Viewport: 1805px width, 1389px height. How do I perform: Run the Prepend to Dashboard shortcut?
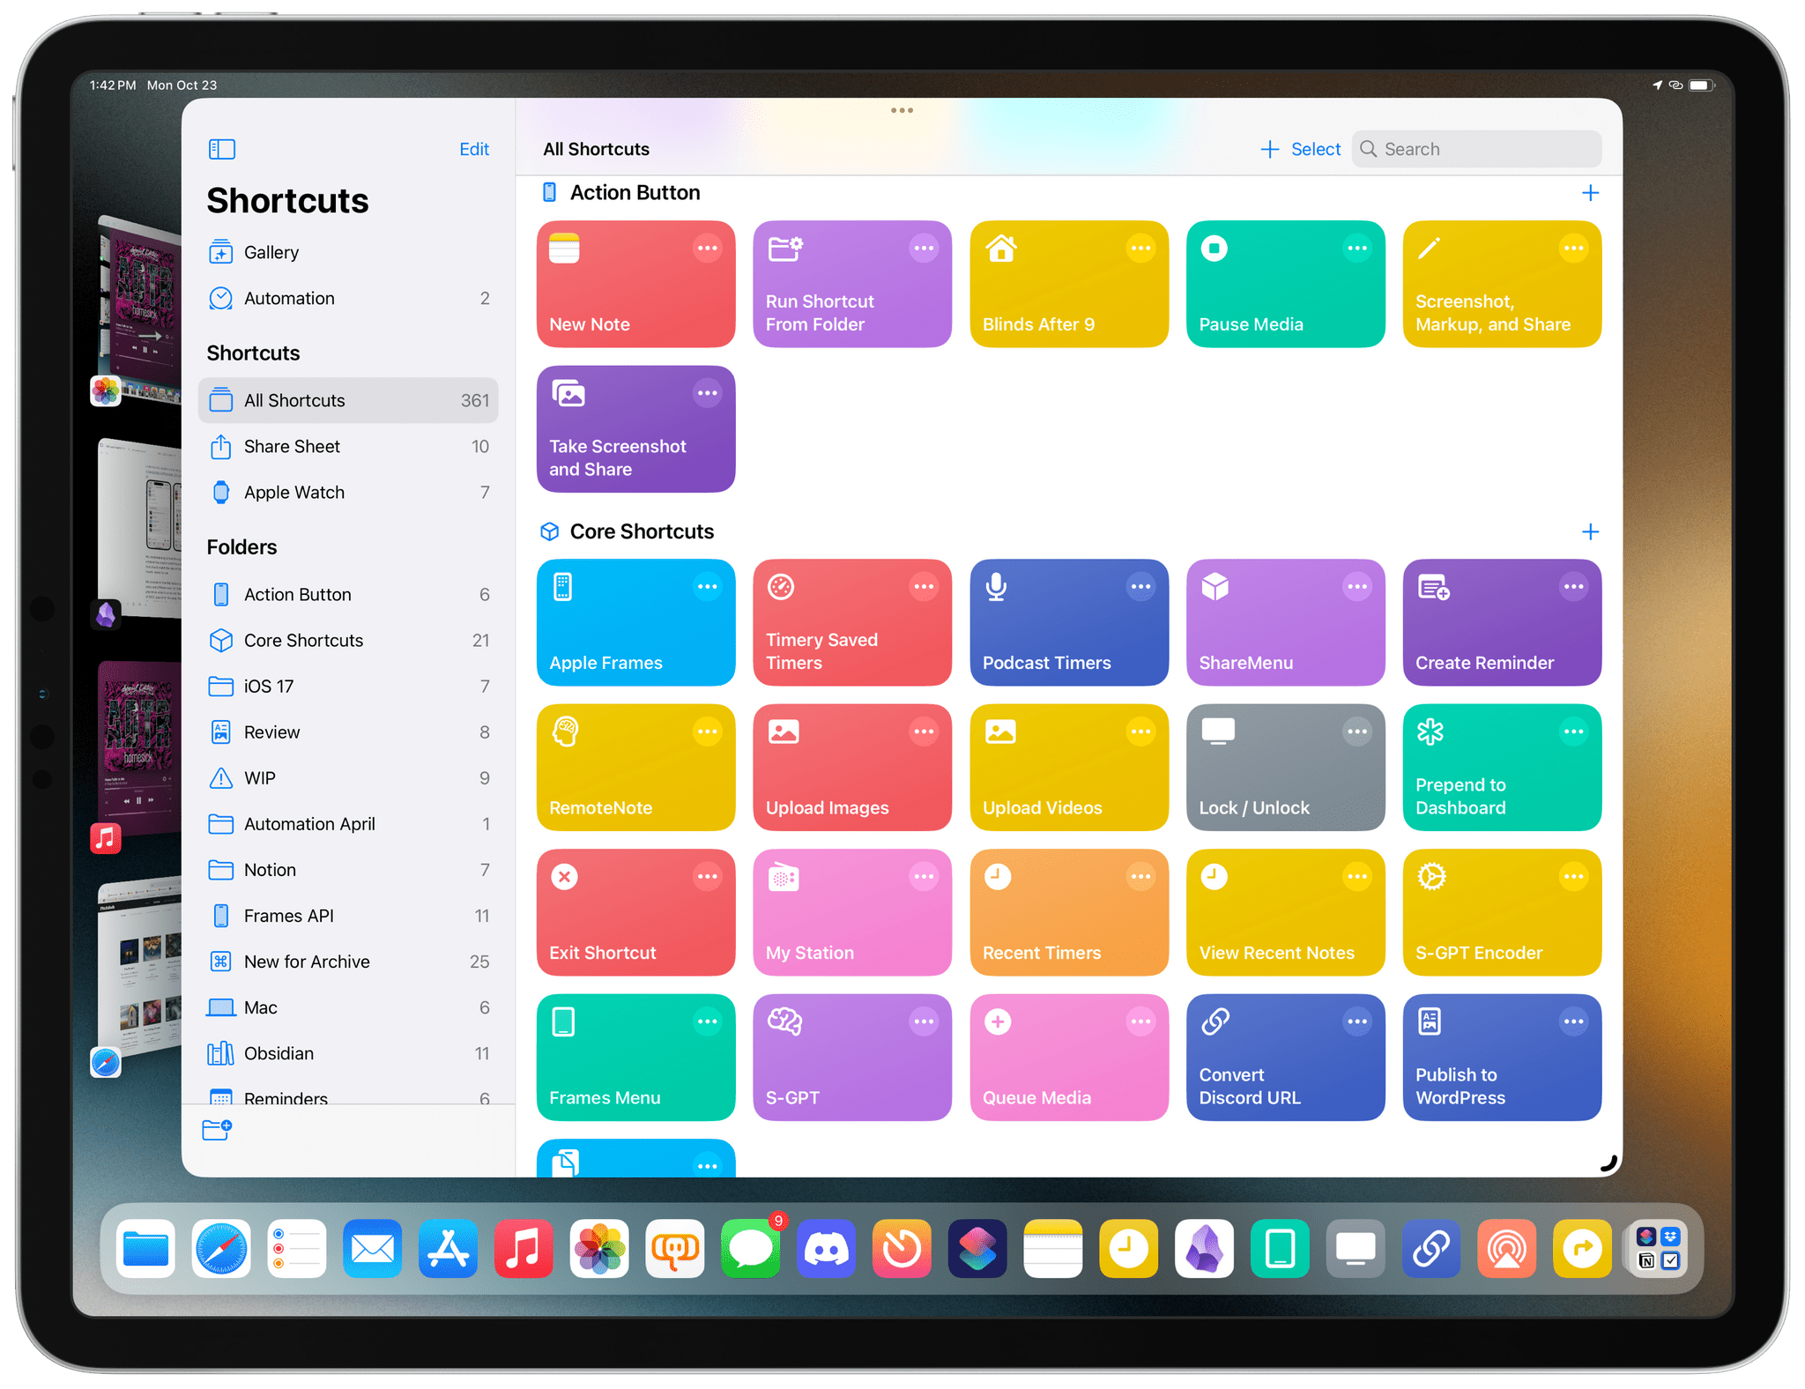click(1502, 767)
